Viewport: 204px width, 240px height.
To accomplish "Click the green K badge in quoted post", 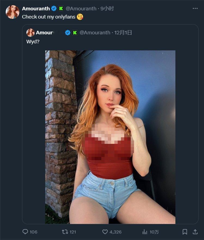I will click(75, 33).
